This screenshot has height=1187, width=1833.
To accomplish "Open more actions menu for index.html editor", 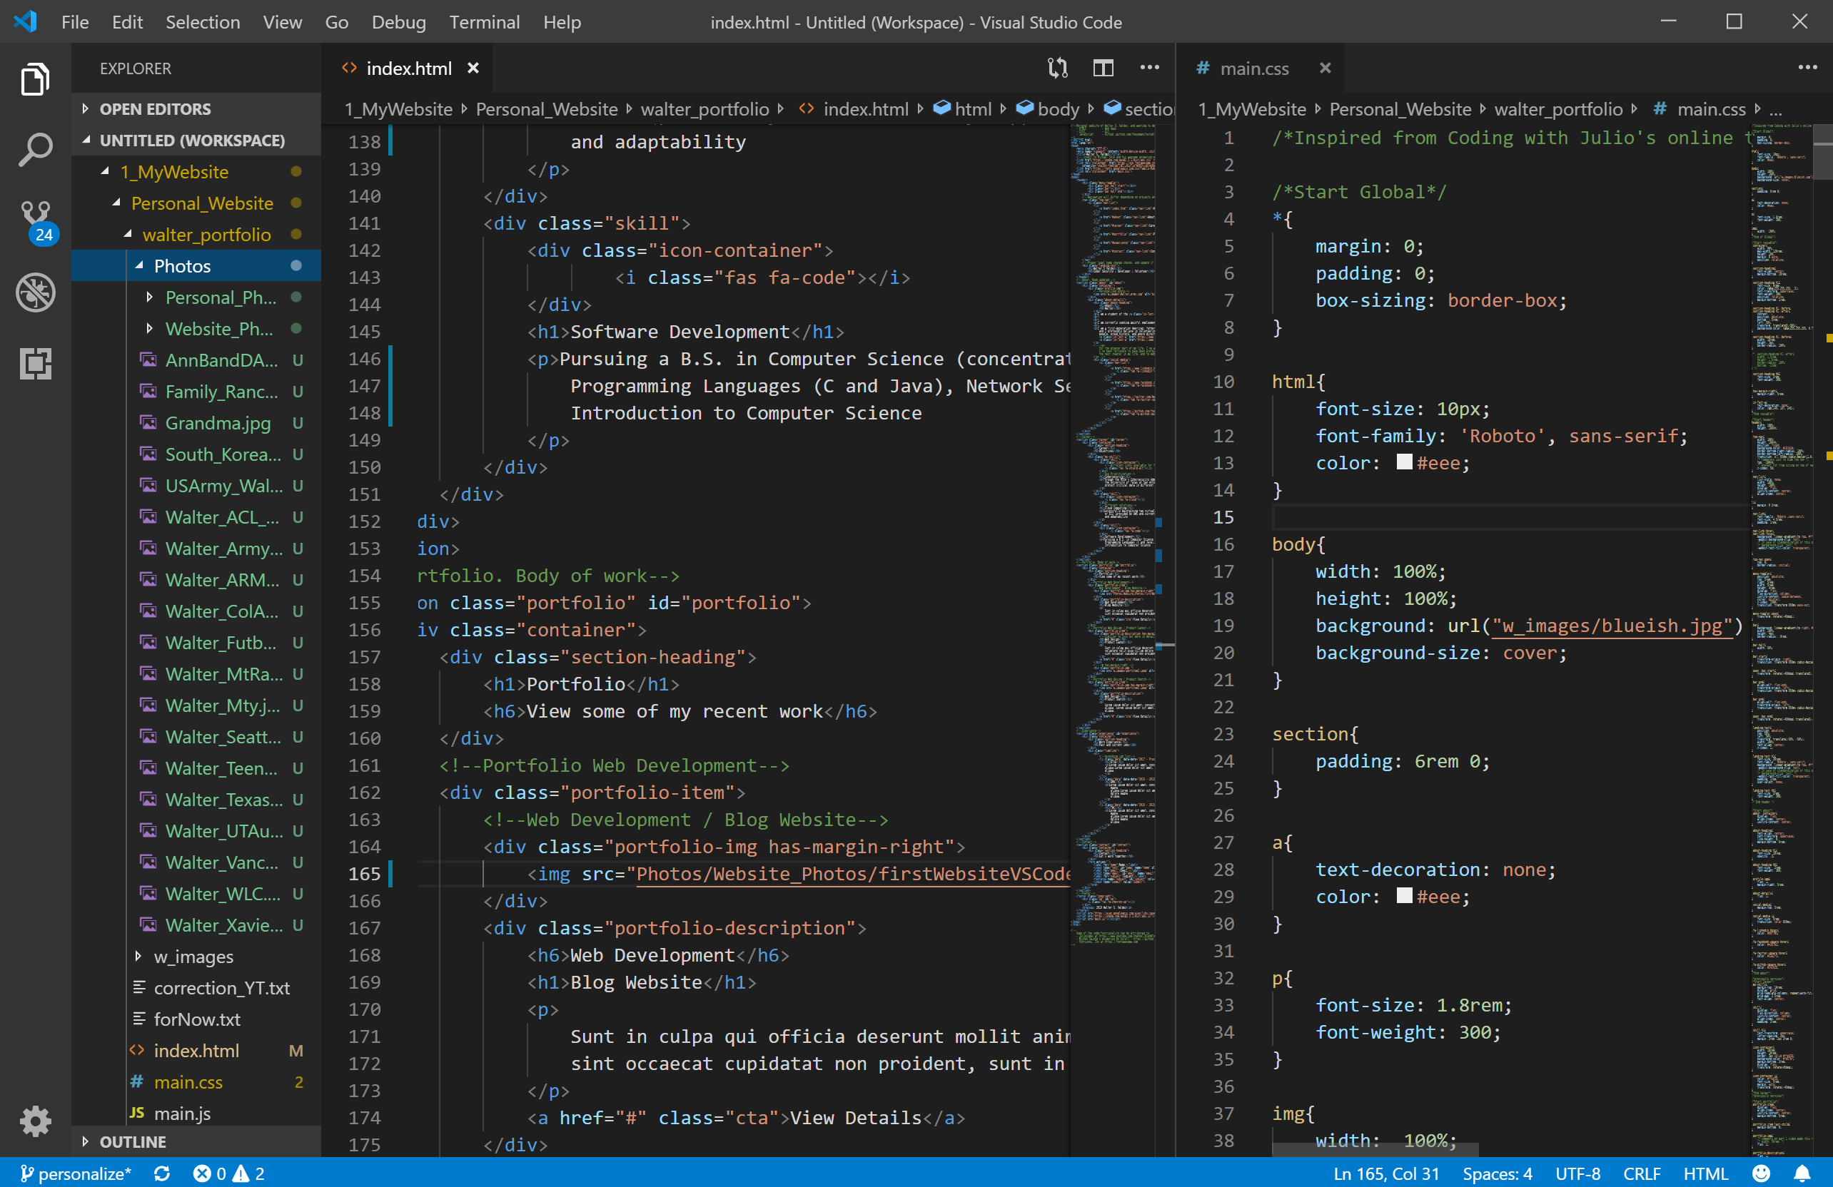I will [x=1149, y=68].
